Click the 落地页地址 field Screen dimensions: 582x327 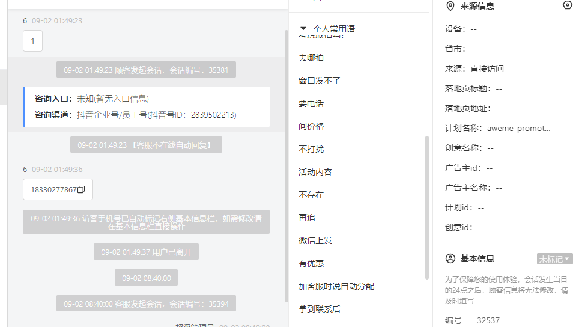click(x=473, y=109)
